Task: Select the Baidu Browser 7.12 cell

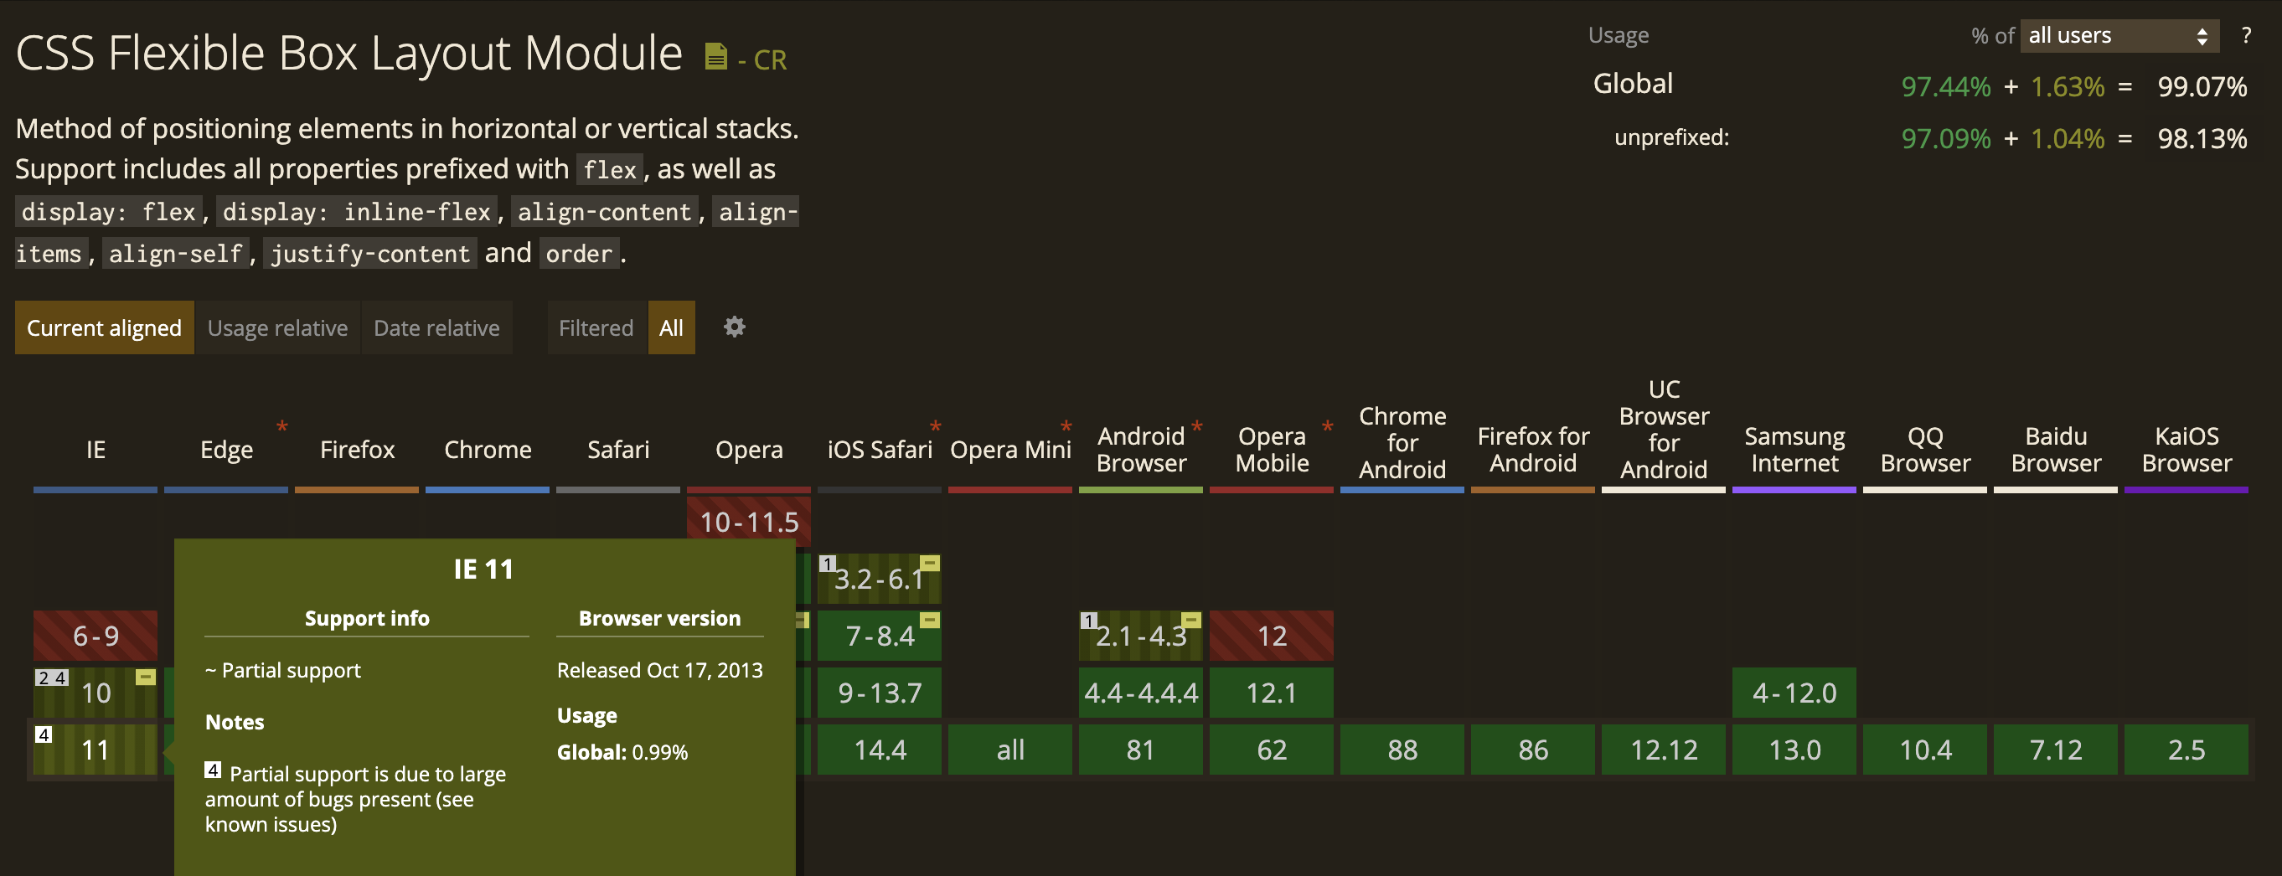Action: tap(2056, 750)
